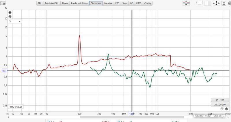Viewport: 231px width, 122px height.
Task: Open the Predicted SPL tab
Action: click(x=52, y=3)
